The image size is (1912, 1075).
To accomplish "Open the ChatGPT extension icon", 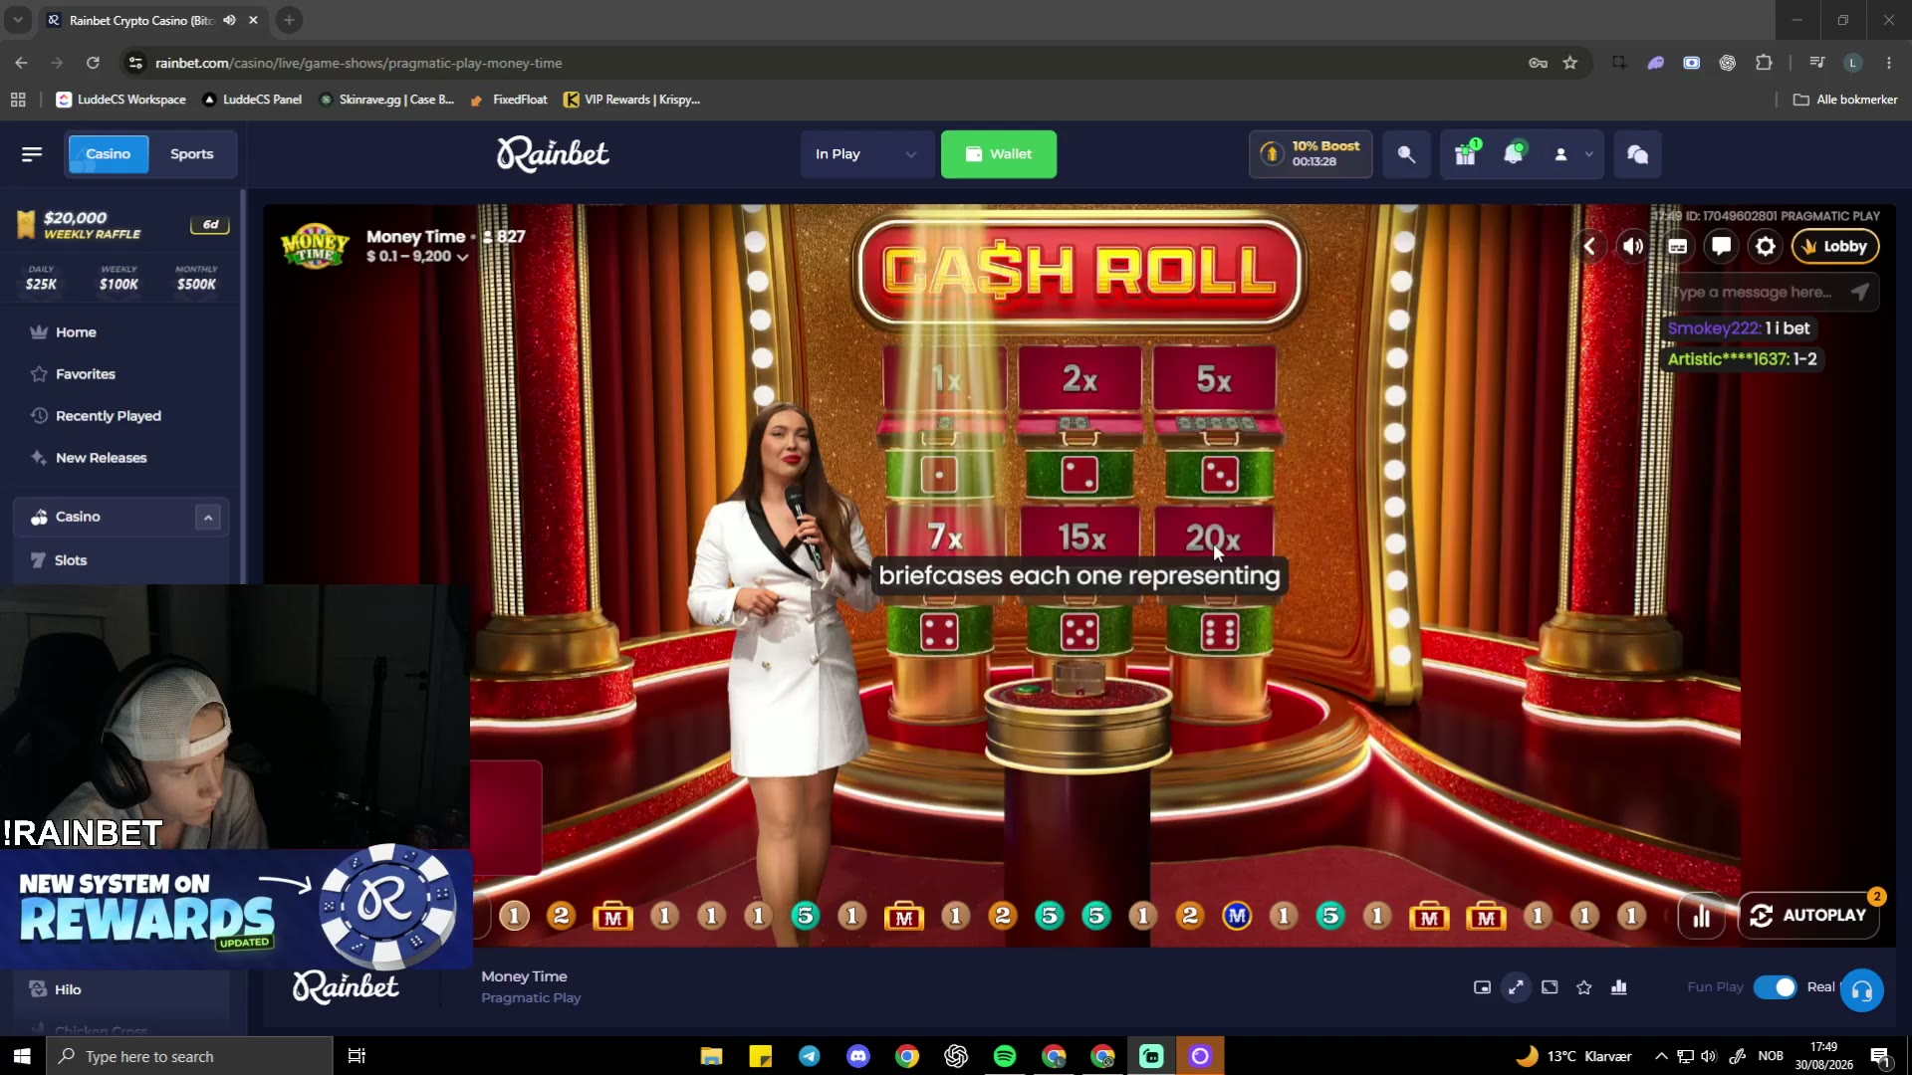I will pos(1728,63).
